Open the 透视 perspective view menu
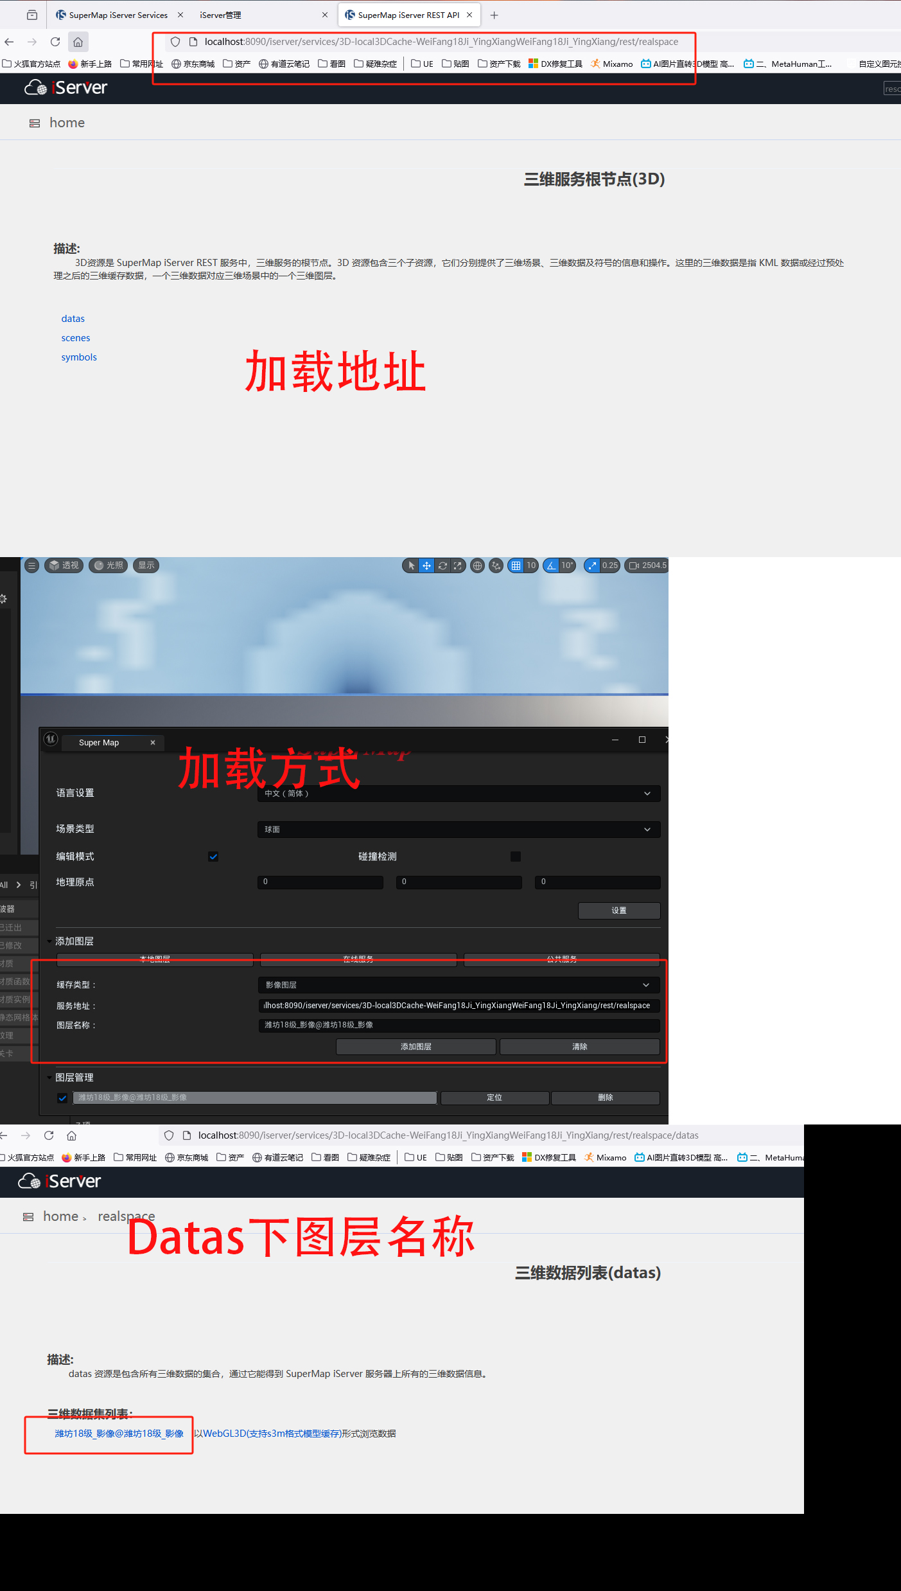Image resolution: width=901 pixels, height=1591 pixels. (x=64, y=565)
